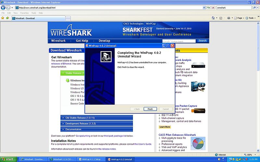Open the release notes link
260x162 pixels.
(x=107, y=149)
